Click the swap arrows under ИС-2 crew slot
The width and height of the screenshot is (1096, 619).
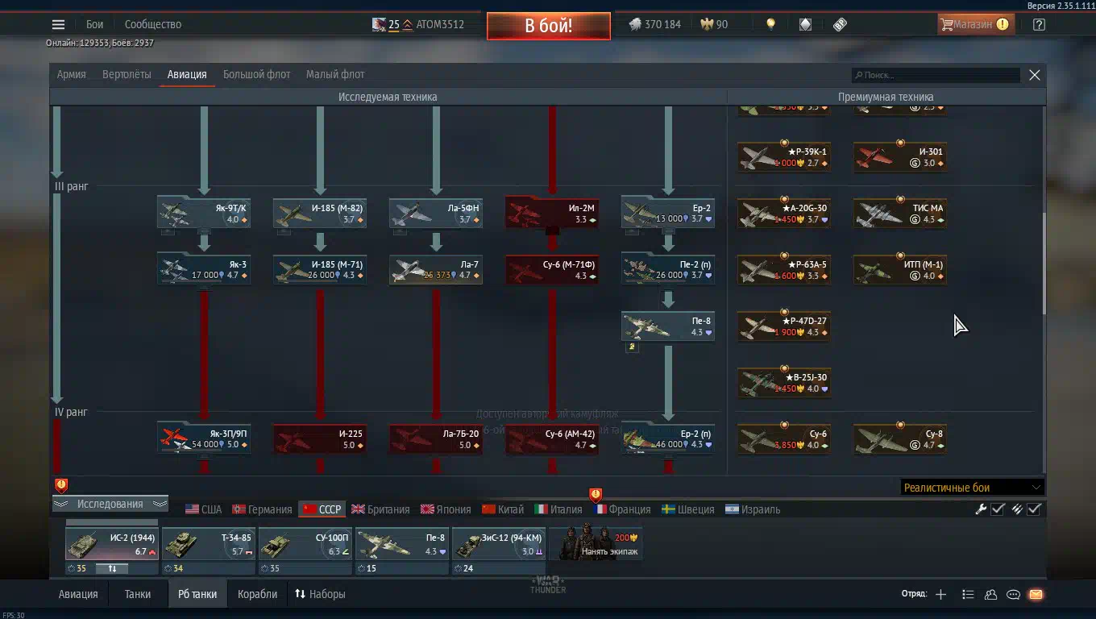[112, 568]
